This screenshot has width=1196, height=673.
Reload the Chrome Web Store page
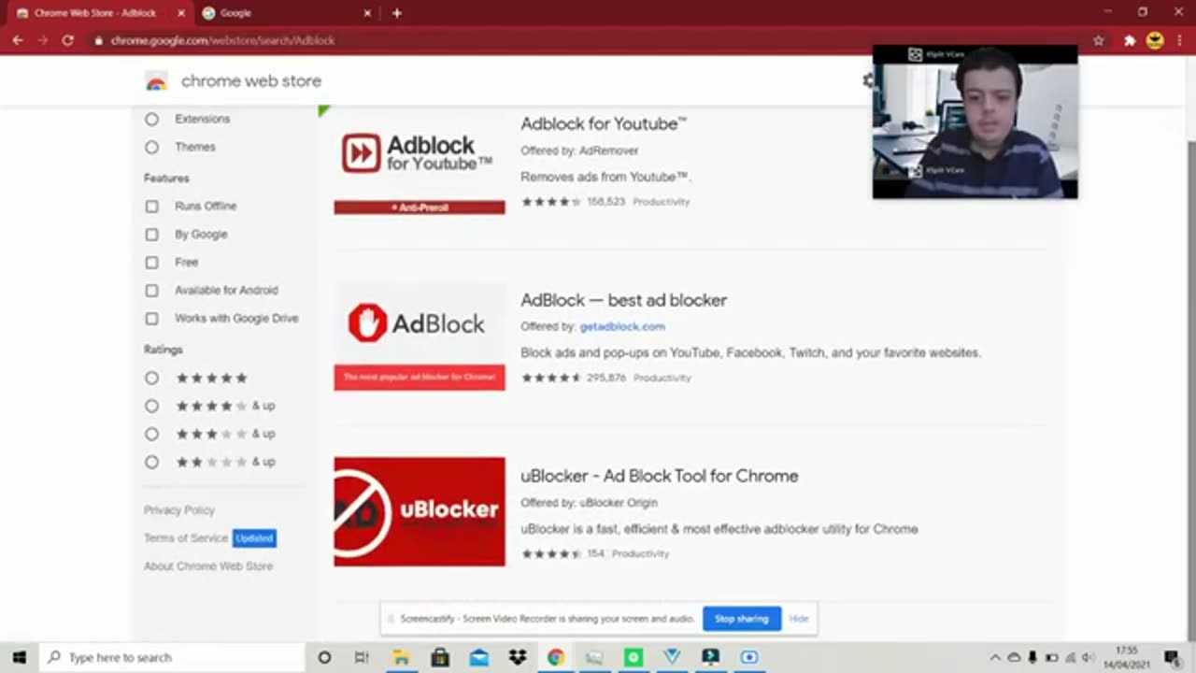click(x=67, y=40)
